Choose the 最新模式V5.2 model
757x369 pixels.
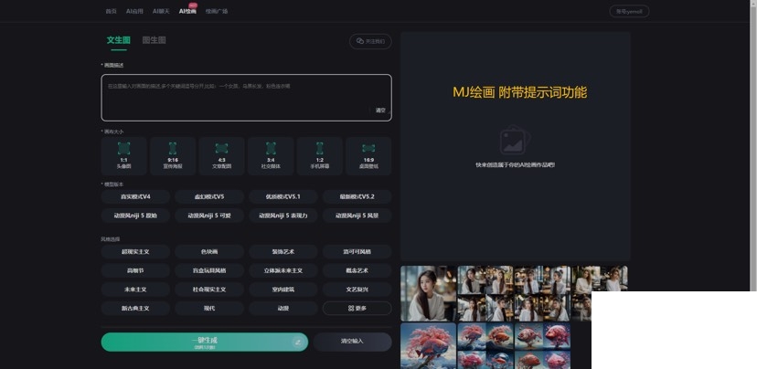click(x=357, y=196)
